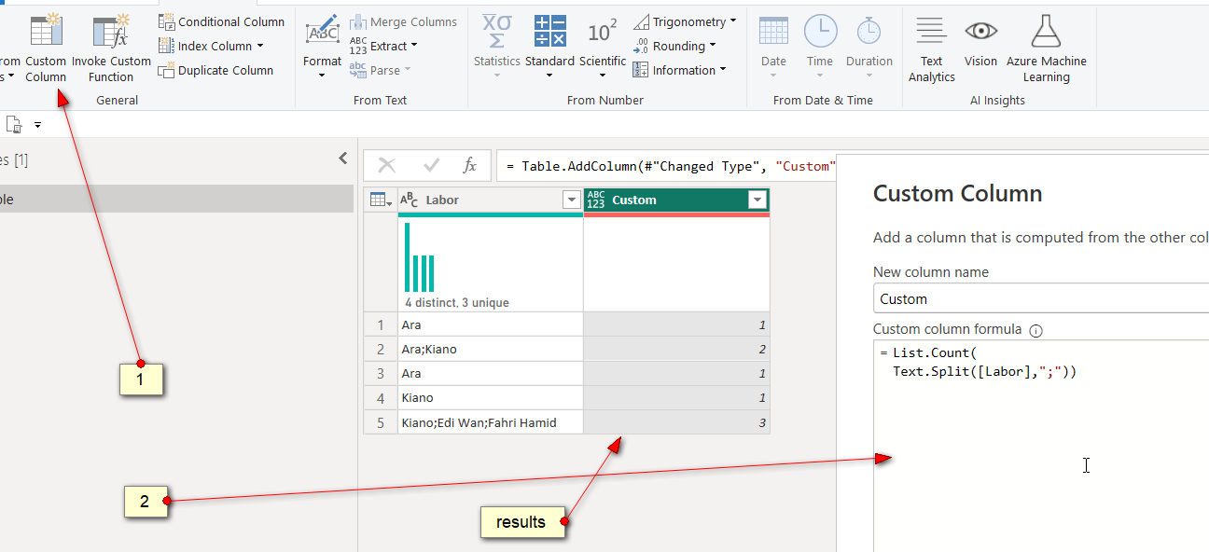Collapse the Queries pane chevron
Viewport: 1209px width, 552px height.
click(x=342, y=159)
